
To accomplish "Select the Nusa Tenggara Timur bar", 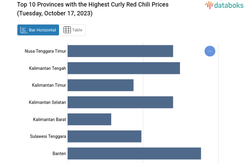I will point(120,51).
